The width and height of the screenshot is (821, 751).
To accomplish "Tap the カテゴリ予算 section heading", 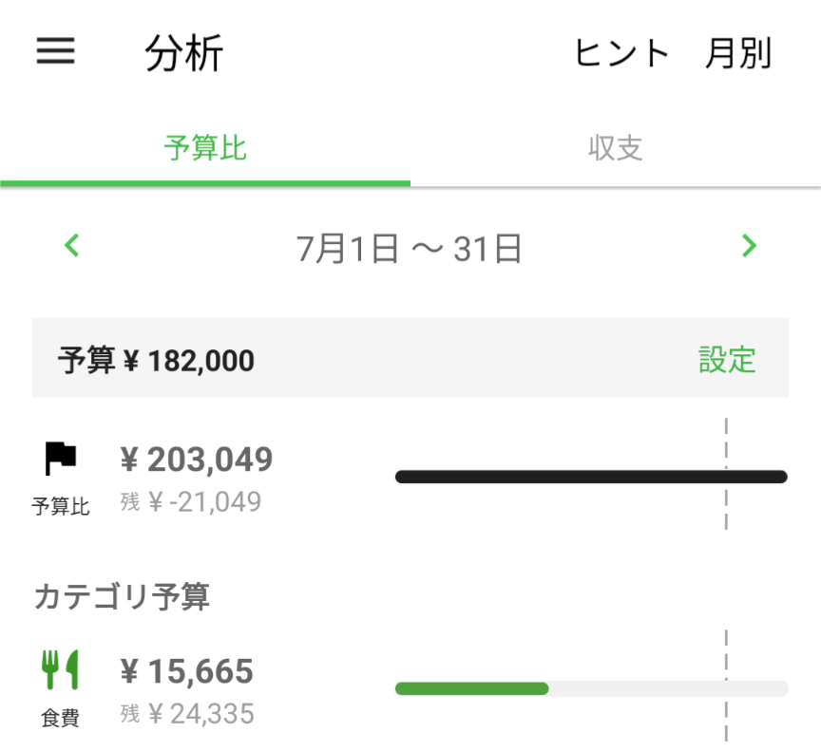I will [122, 596].
